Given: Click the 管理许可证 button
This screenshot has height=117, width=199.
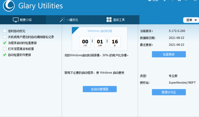Looking at the screenshot, I should (169, 92).
